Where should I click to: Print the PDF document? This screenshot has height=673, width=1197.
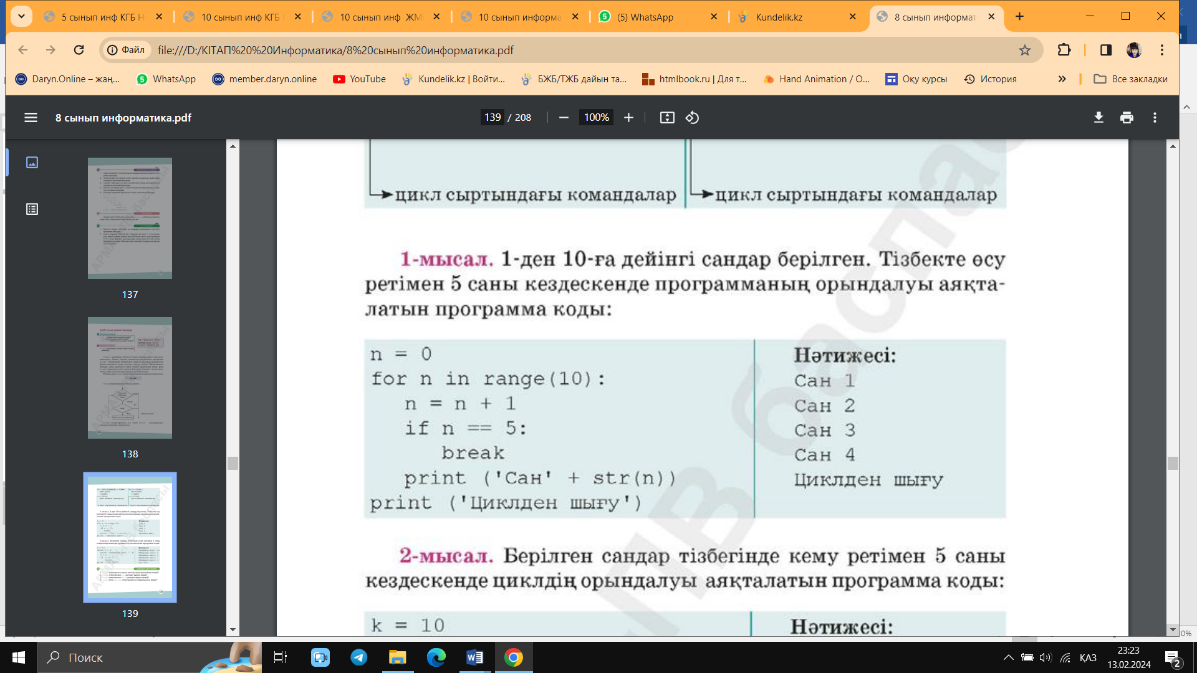[x=1127, y=118]
